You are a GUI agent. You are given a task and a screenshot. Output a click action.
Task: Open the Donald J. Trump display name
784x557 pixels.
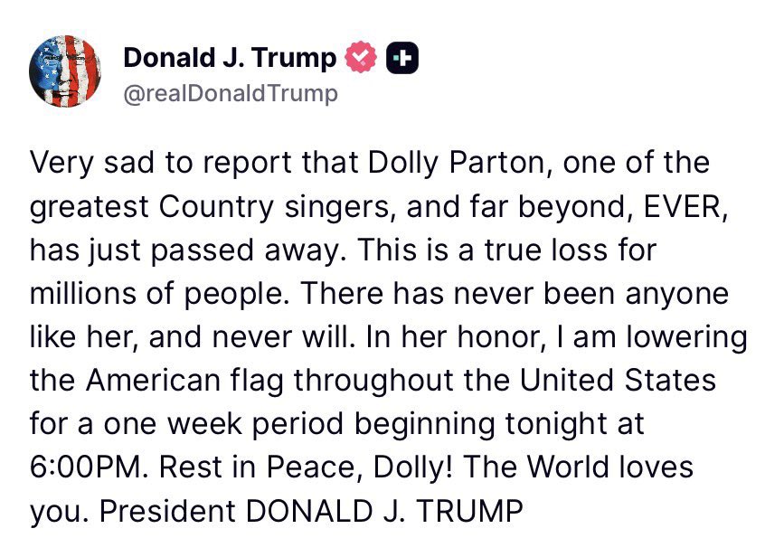230,58
